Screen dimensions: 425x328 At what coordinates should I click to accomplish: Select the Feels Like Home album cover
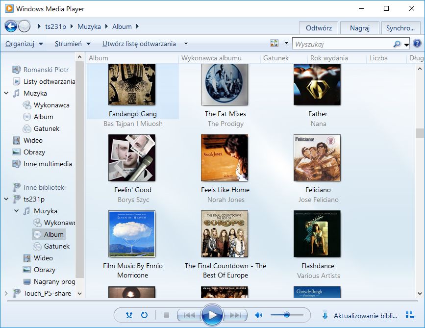pos(225,158)
